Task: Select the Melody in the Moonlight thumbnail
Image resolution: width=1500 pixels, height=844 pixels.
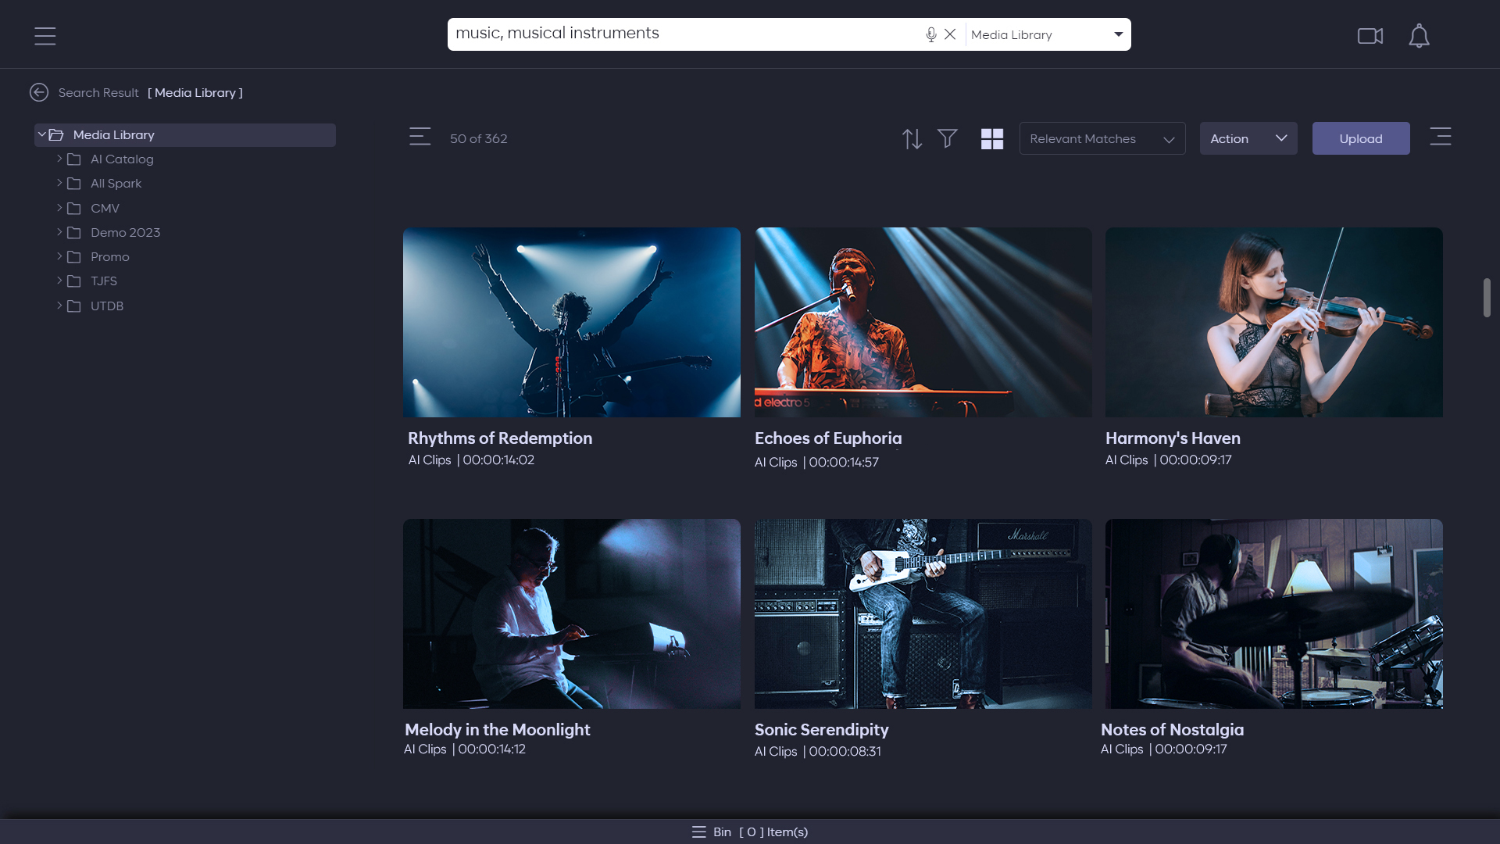Action: [x=572, y=613]
